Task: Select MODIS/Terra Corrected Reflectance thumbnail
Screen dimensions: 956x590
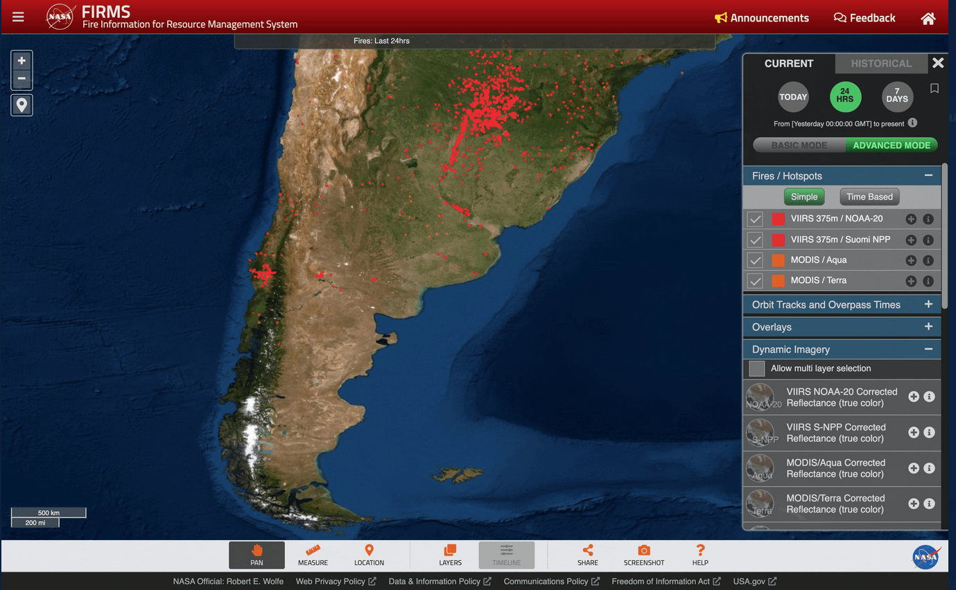Action: (x=761, y=504)
